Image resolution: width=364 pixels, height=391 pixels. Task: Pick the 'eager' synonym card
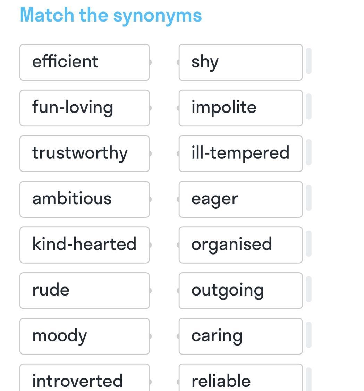pos(241,199)
